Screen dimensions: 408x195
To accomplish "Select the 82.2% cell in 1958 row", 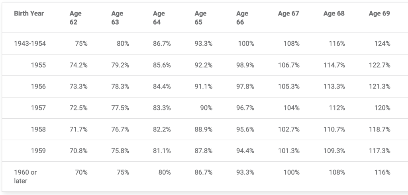I will coord(162,129).
